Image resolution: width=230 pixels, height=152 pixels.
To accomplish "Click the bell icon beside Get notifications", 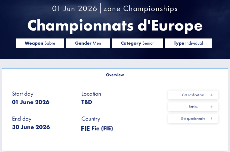I will pos(211,95).
